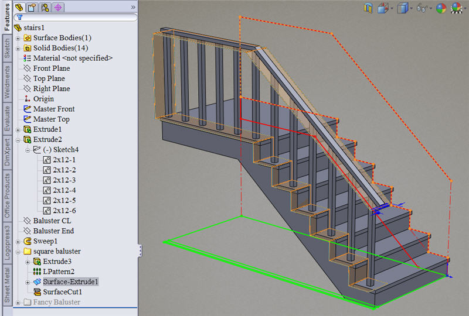This screenshot has width=469, height=316.
Task: Click the Origin icon in the tree
Action: 27,99
